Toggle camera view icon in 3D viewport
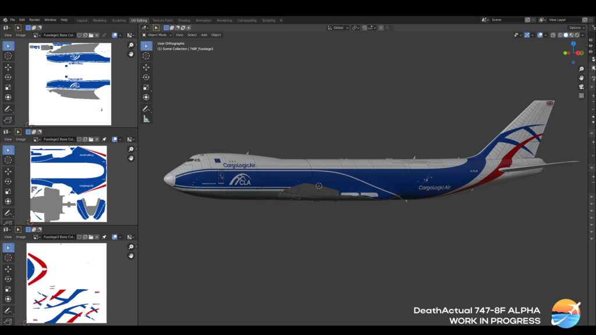Viewport: 596px width, 335px height. point(581,87)
